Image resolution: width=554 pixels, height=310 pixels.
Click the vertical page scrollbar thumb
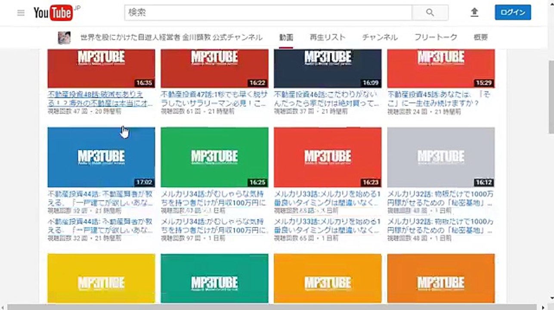click(551, 97)
